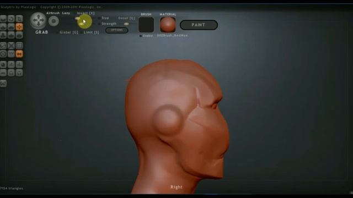Image resolution: width=353 pixels, height=198 pixels.
Task: Toggle the Airbrush option
Action: tap(53, 13)
